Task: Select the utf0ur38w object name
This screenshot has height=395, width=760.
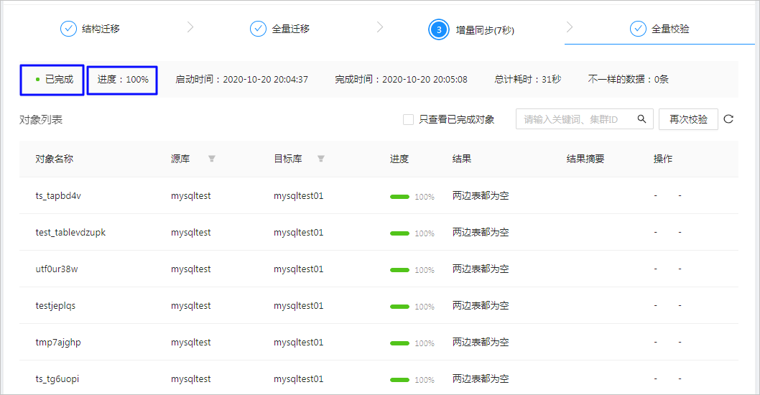Action: (57, 269)
